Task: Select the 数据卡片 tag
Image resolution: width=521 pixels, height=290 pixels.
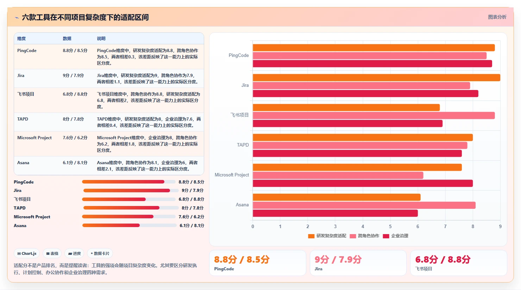Action: pyautogui.click(x=100, y=253)
